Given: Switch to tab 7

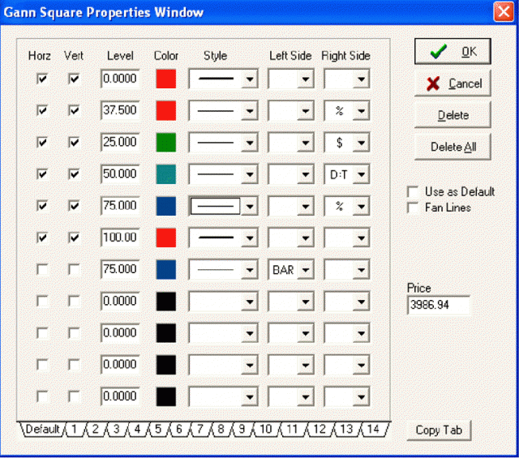Looking at the screenshot, I should point(199,429).
